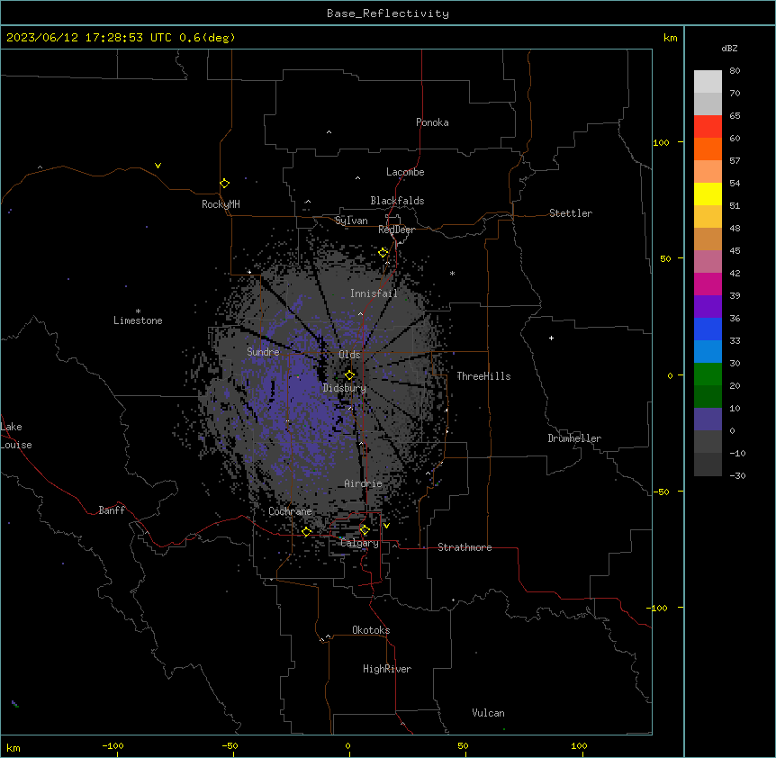
Task: Click the Base_Reflectivity title text
Action: [x=388, y=14]
